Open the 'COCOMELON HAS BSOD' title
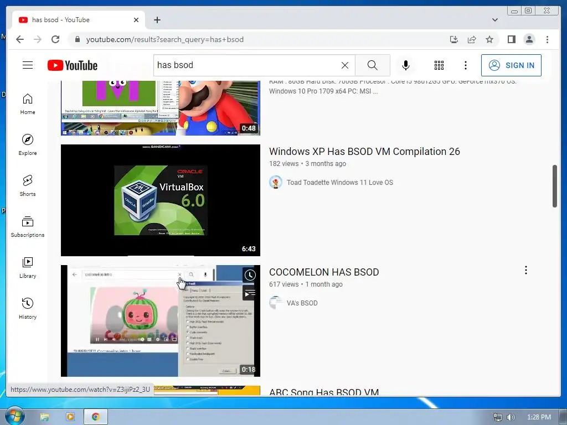The image size is (567, 425). point(324,272)
